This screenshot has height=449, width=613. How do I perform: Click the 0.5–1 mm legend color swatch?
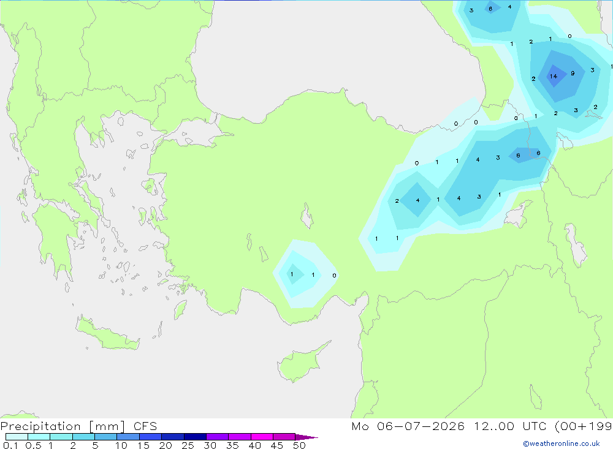[39, 437]
